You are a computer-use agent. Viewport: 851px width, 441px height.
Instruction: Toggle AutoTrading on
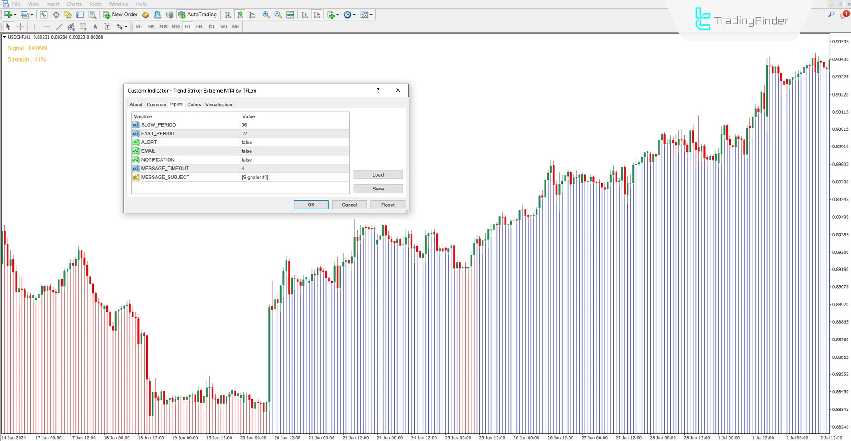tap(197, 15)
